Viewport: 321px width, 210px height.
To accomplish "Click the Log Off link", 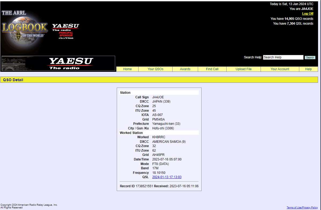I will [x=308, y=14].
